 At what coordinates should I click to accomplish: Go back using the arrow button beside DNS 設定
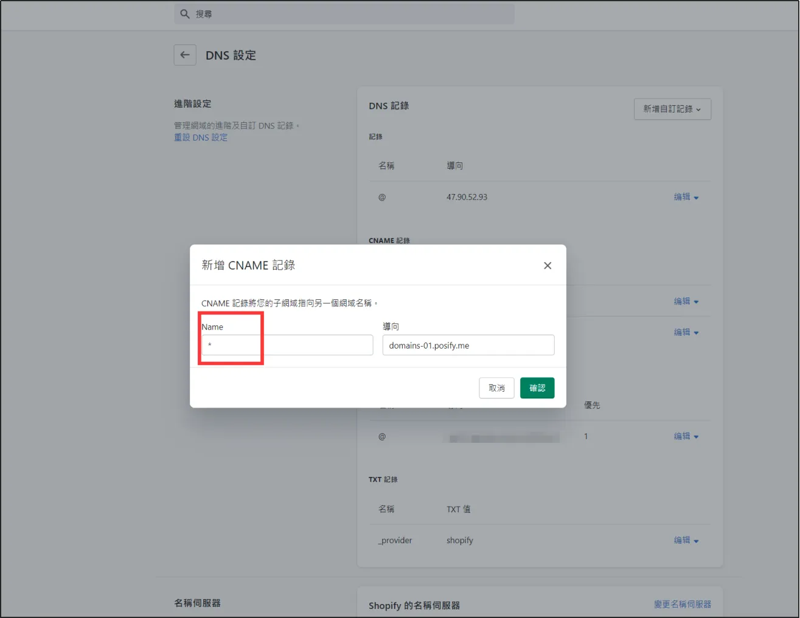[185, 55]
